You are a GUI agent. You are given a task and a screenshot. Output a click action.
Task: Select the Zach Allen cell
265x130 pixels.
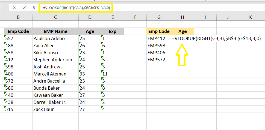pos(55,46)
